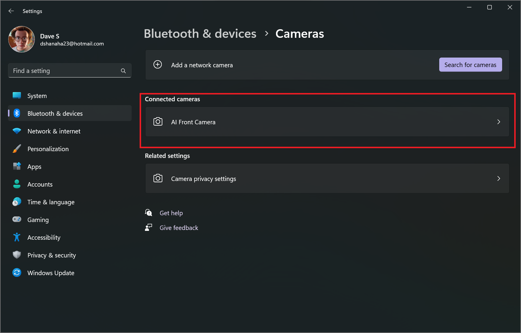
Task: Open Dave S profile picture
Action: point(22,39)
